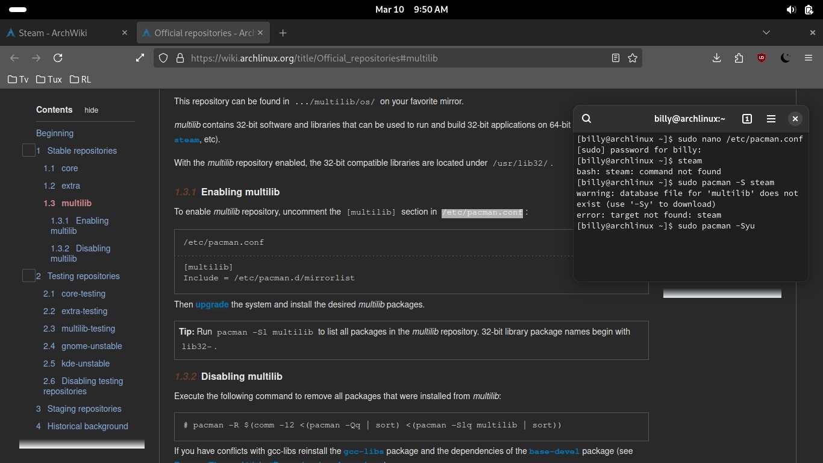Open the Firefox Downloads panel

click(716, 58)
